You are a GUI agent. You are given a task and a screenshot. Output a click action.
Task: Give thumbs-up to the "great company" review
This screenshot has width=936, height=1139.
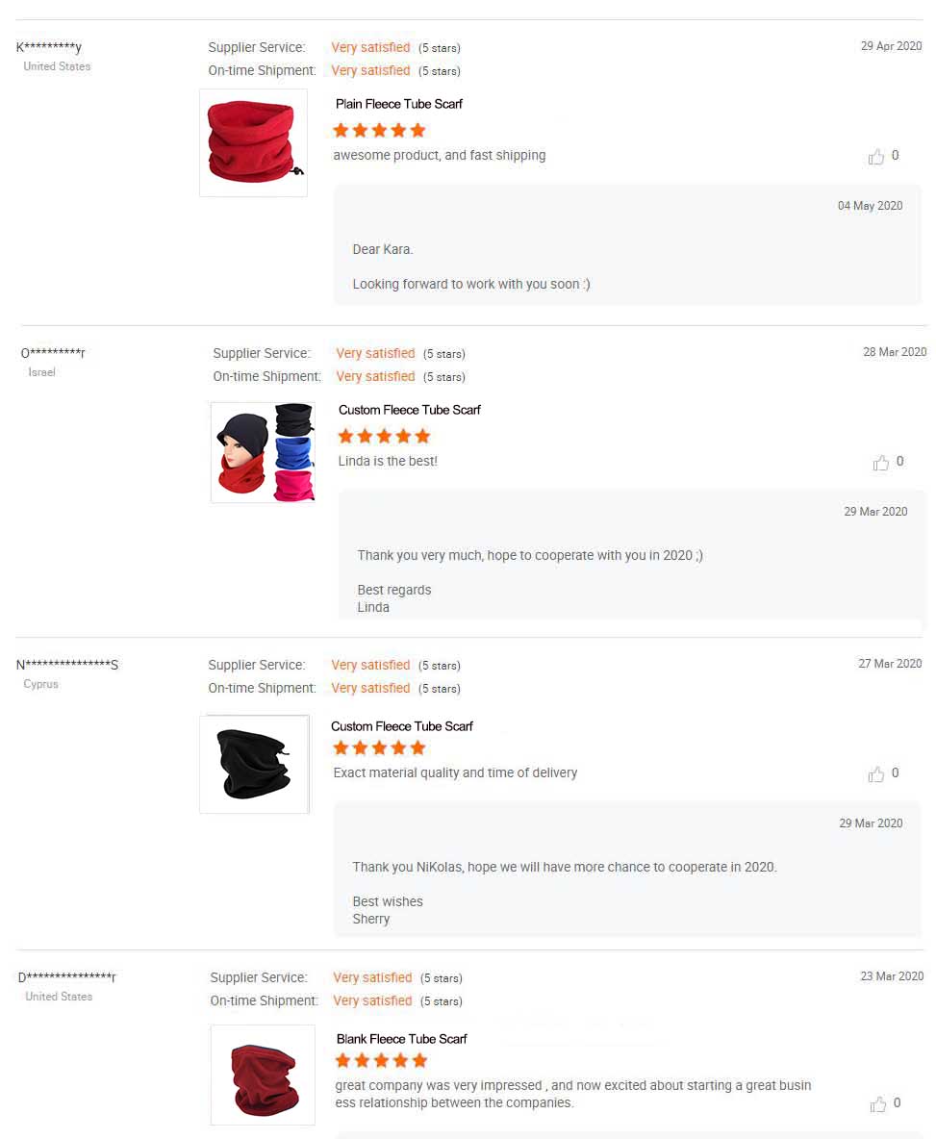coord(878,1104)
